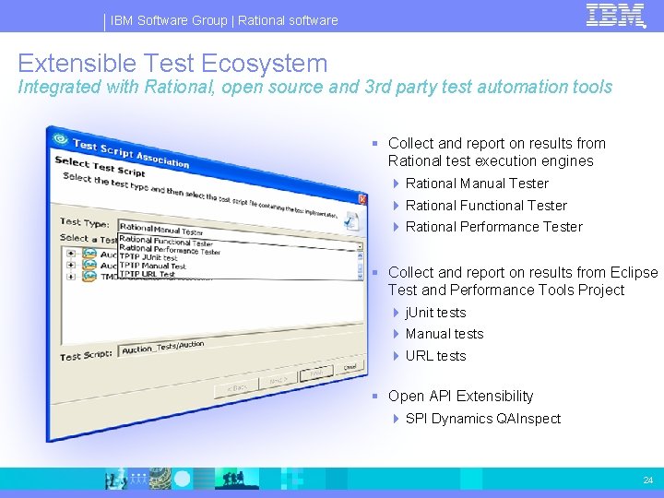Click the Test Script input field
This screenshot has height=498, width=664.
[x=240, y=340]
